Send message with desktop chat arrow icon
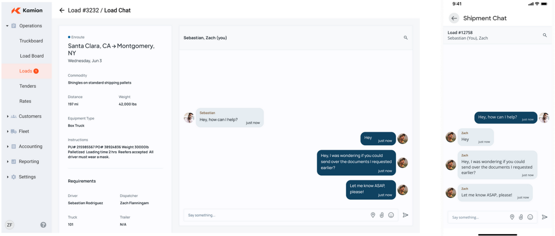 coord(405,215)
